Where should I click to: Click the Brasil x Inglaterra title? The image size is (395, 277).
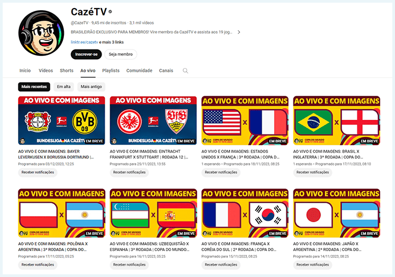click(328, 154)
